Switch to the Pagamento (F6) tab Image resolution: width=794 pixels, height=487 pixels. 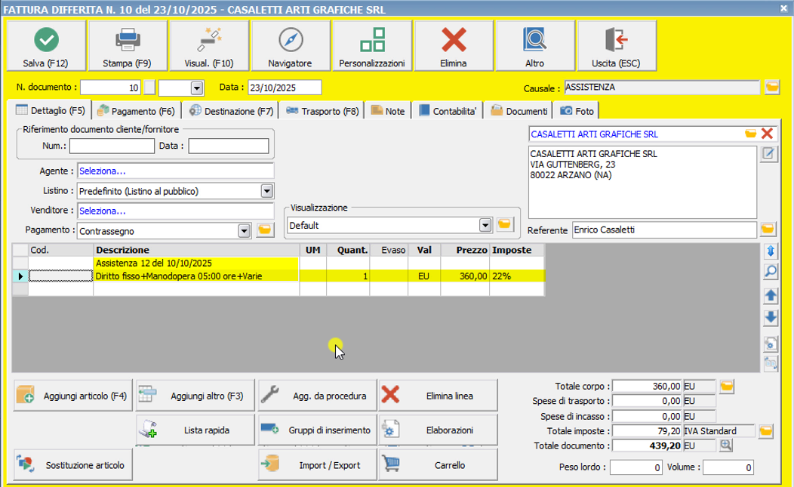pyautogui.click(x=136, y=111)
